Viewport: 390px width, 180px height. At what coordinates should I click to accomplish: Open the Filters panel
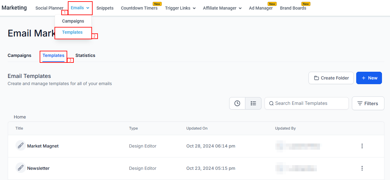(368, 103)
